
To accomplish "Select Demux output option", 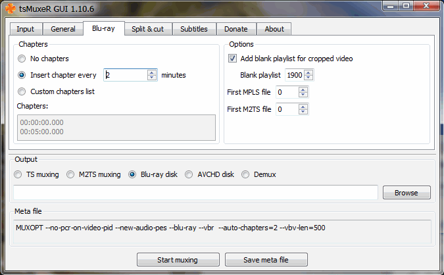I will point(246,174).
